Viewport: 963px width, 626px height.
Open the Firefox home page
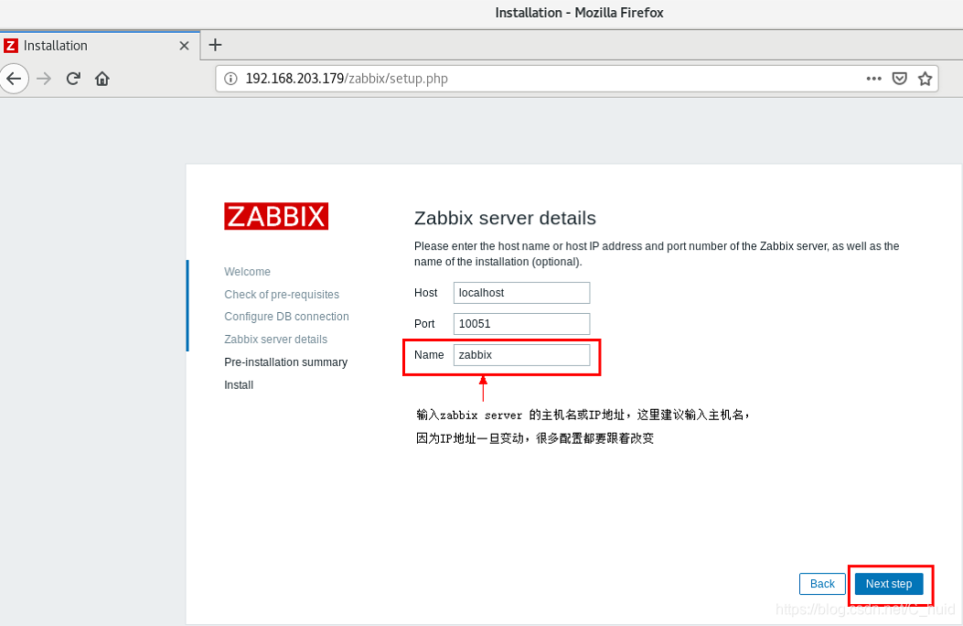pos(102,79)
